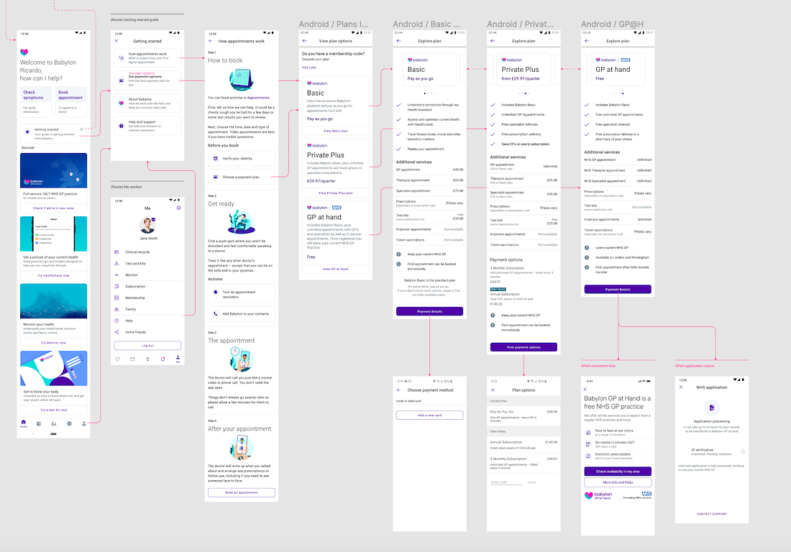Click 'View Private Plus plan' link

point(336,193)
